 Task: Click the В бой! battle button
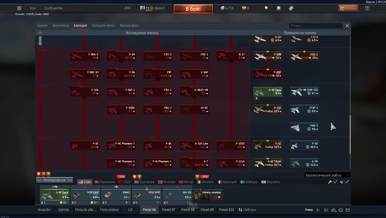[193, 9]
